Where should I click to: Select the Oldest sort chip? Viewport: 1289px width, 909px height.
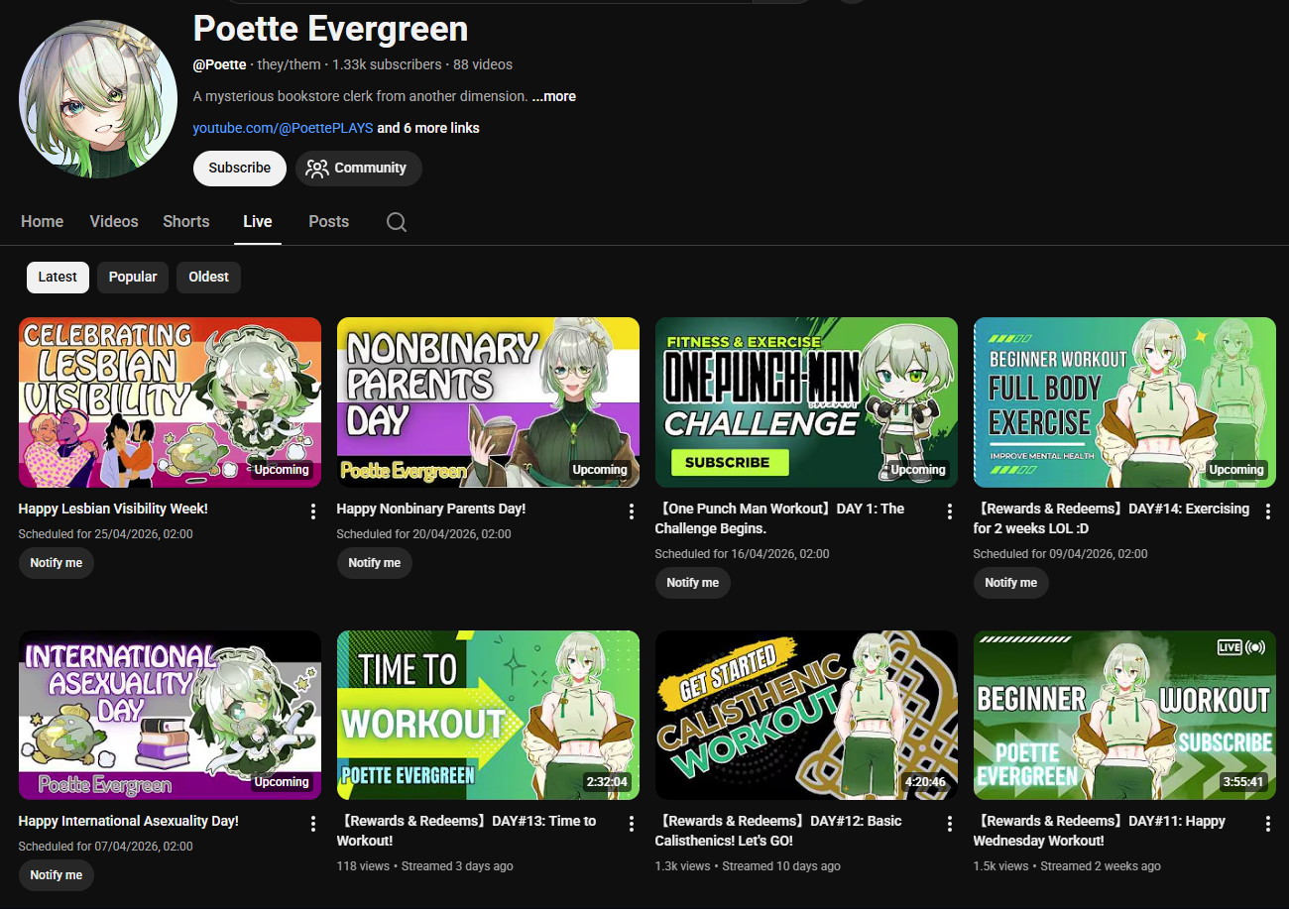(x=208, y=278)
